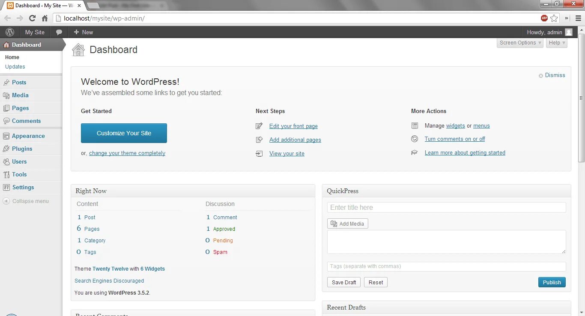
Task: Open the '+ New' content menu
Action: coord(83,32)
